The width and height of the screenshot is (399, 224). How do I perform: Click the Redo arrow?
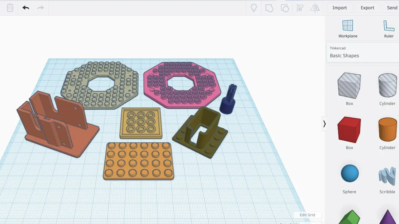41,8
